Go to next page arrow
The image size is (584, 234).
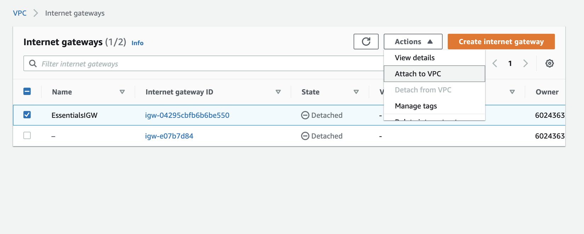pos(526,64)
